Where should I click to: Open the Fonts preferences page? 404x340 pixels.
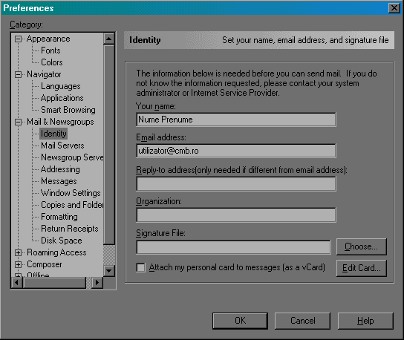click(x=50, y=50)
